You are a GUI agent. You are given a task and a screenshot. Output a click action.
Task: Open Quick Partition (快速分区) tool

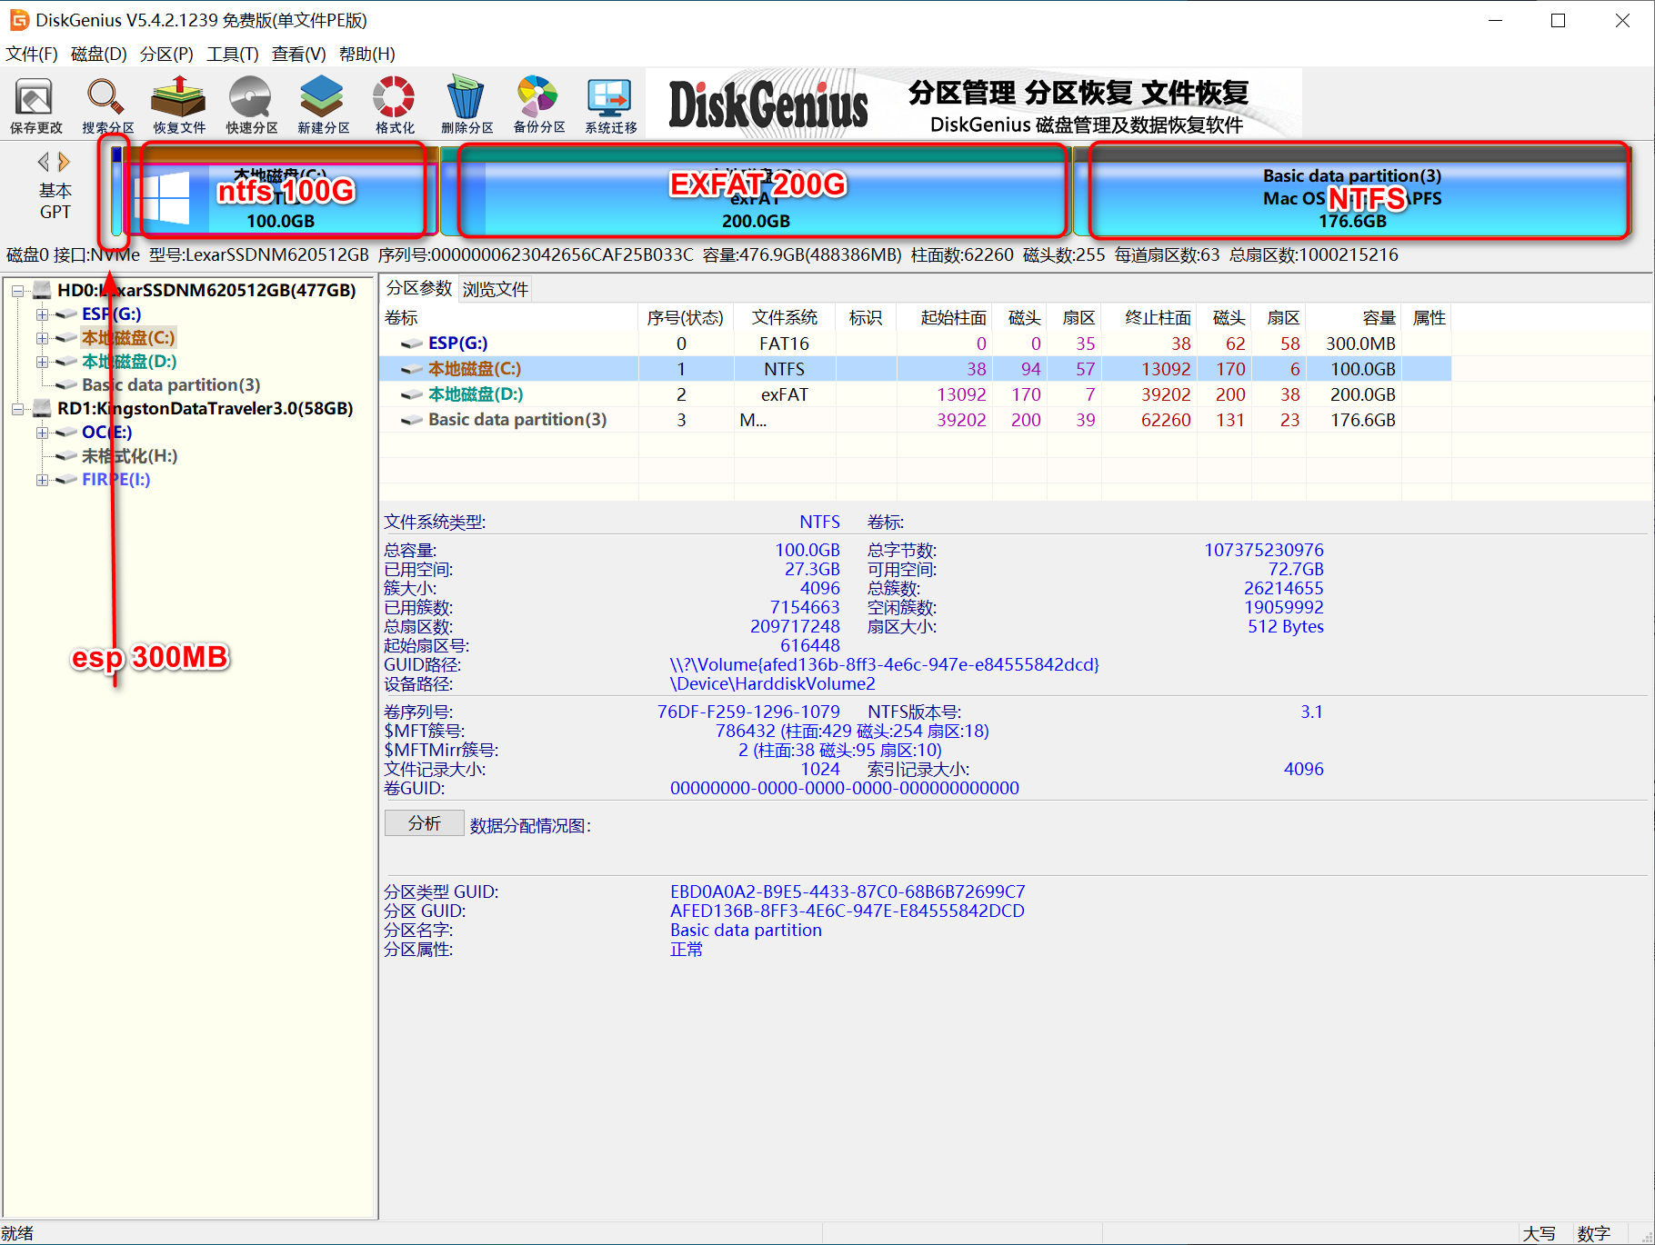click(x=251, y=105)
